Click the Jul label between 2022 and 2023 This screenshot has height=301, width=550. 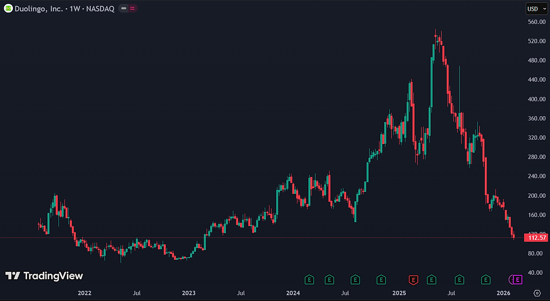(x=137, y=293)
